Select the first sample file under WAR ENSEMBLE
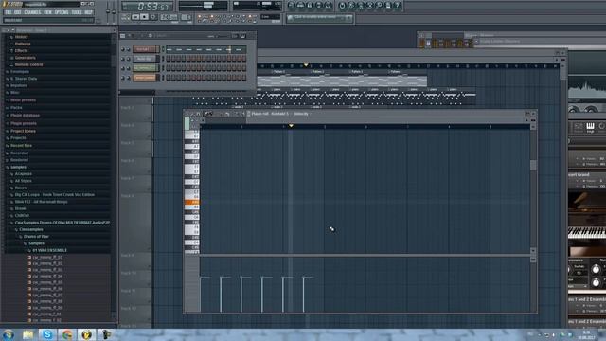 tap(47, 258)
